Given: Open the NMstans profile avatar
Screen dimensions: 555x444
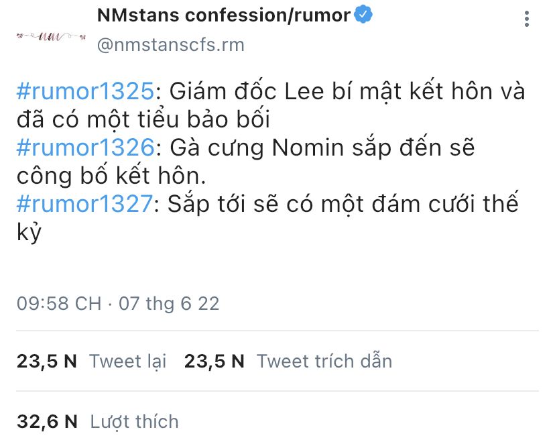Looking at the screenshot, I should 52,36.
